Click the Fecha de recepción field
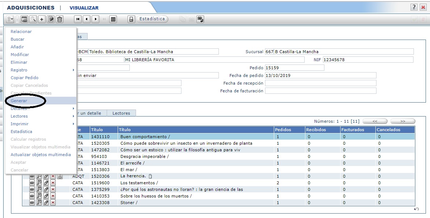 point(320,84)
